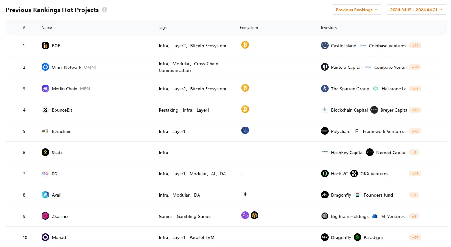Image resolution: width=451 pixels, height=247 pixels.
Task: Click the Dragonfly icon next to Monad
Action: coord(324,237)
